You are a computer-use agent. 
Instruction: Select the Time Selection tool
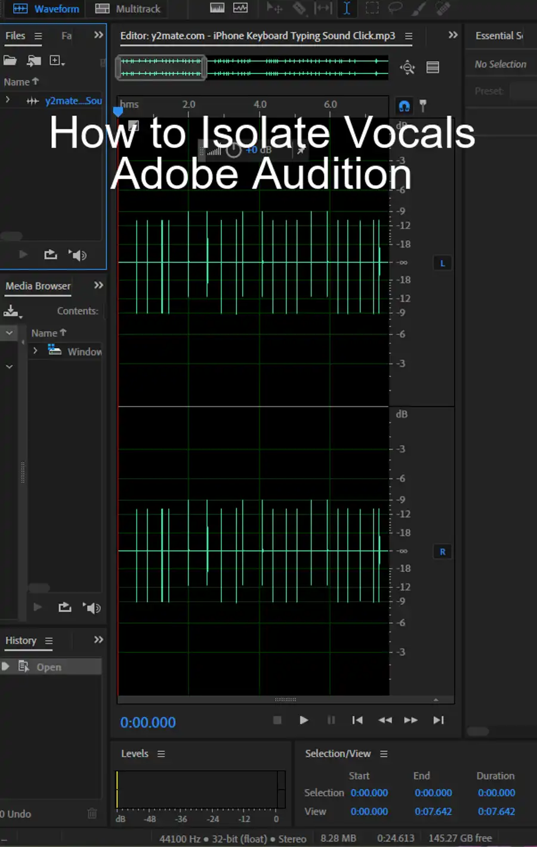coord(347,8)
